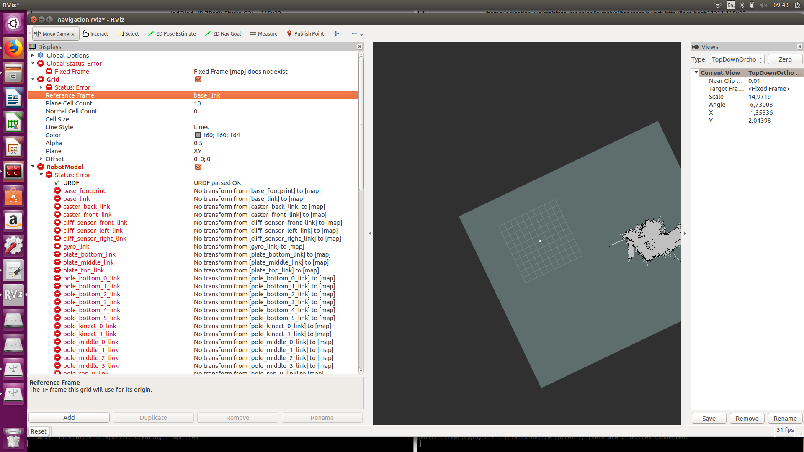
Task: Activate the Measure tool
Action: pyautogui.click(x=263, y=34)
